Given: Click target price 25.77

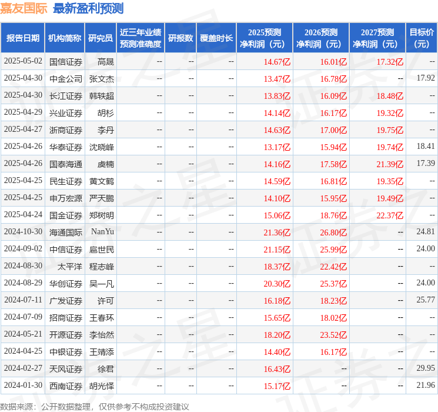Looking at the screenshot, I should pyautogui.click(x=426, y=300).
